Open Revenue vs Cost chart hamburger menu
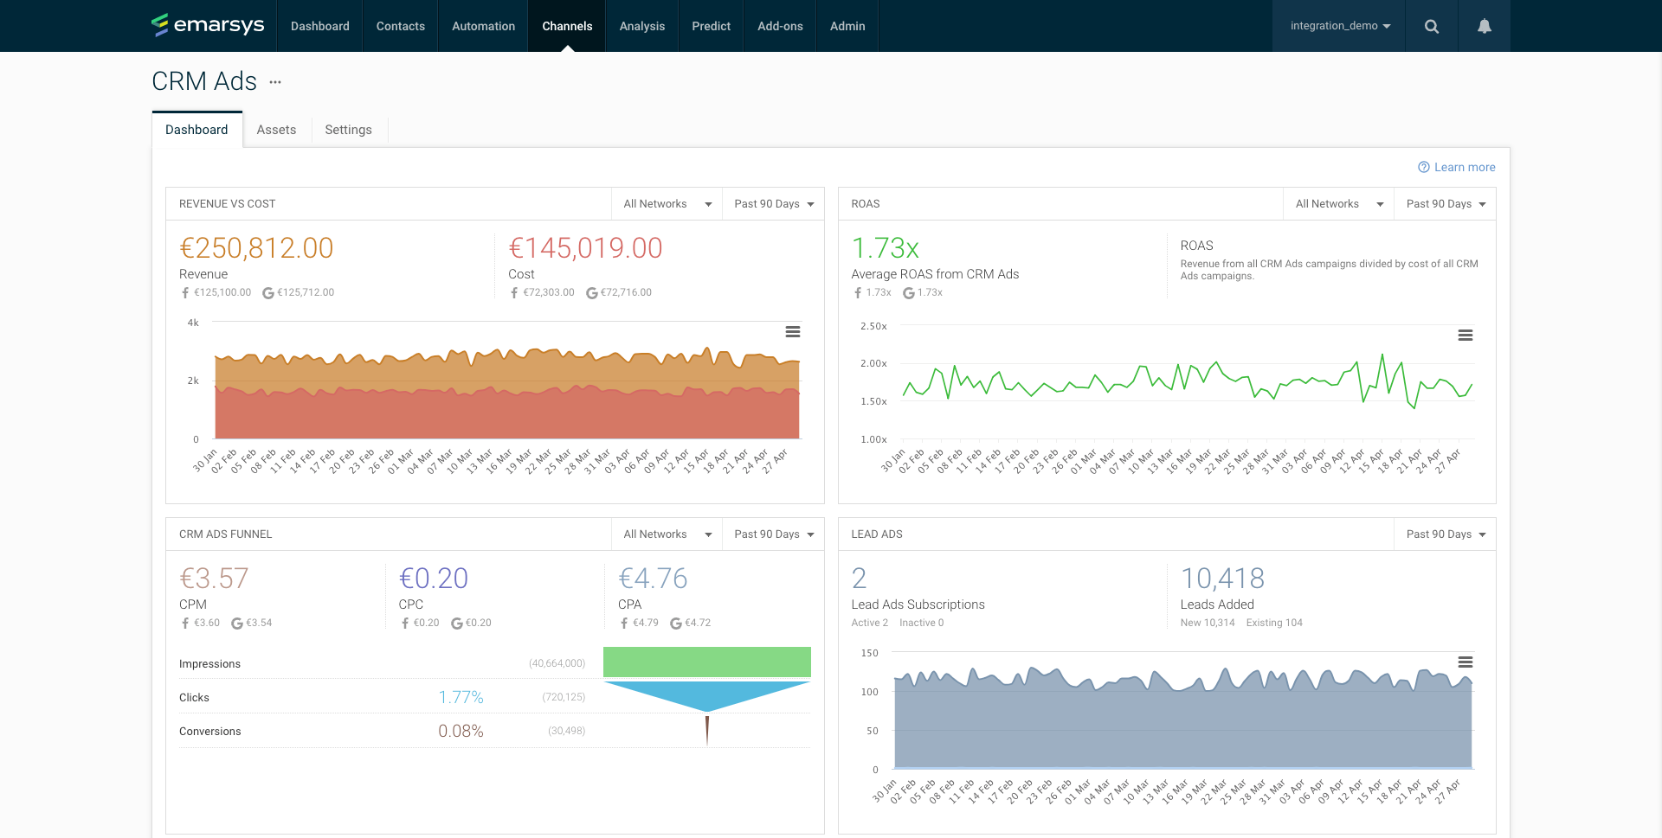 point(792,332)
